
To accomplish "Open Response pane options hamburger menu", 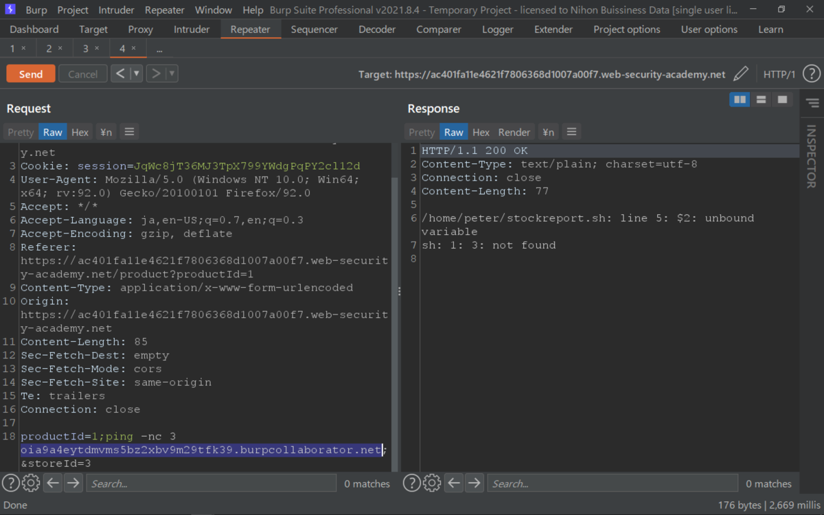I will [x=571, y=132].
